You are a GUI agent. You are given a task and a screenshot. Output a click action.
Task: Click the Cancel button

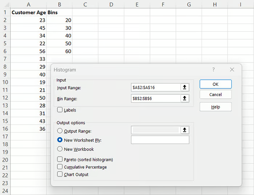(215, 95)
